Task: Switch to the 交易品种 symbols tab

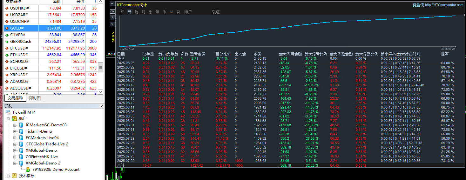Action: click(15, 98)
